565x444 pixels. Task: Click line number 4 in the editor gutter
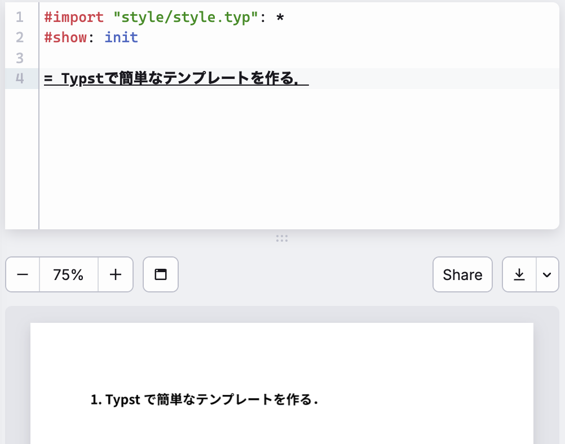tap(20, 79)
